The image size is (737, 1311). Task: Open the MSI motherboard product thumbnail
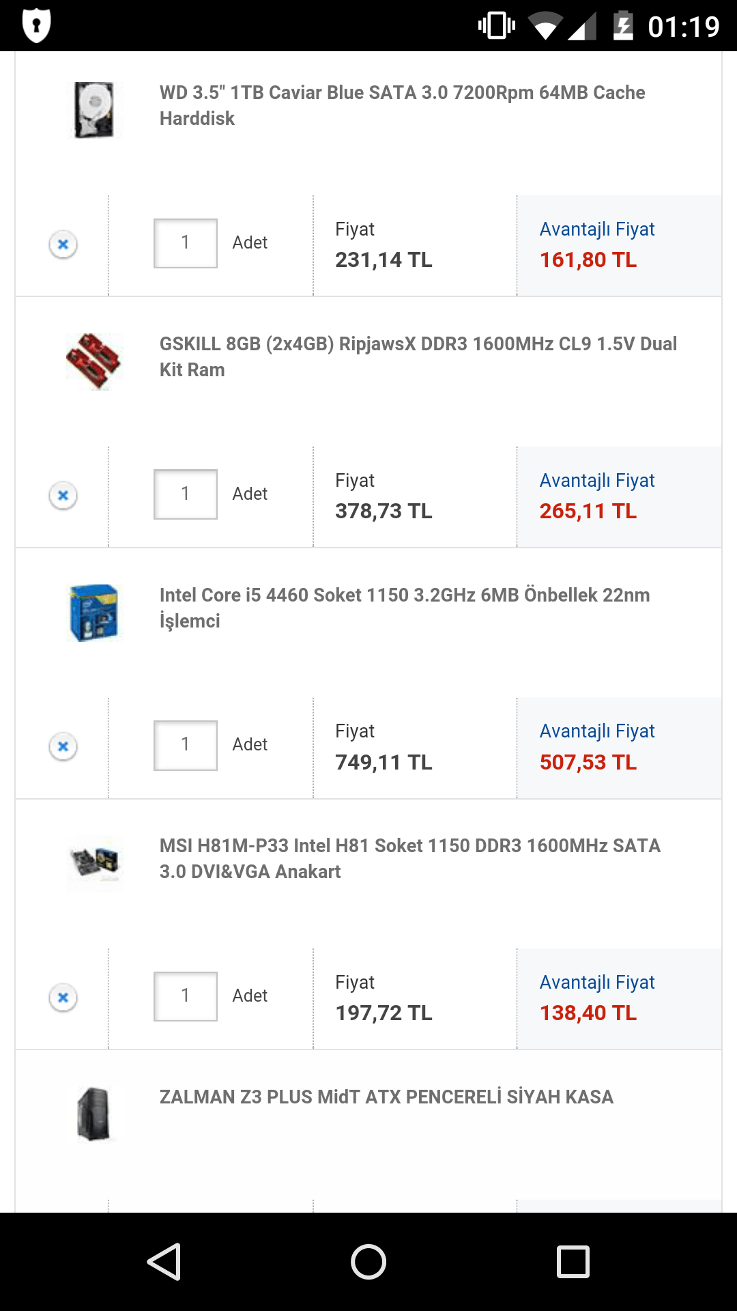pyautogui.click(x=94, y=863)
